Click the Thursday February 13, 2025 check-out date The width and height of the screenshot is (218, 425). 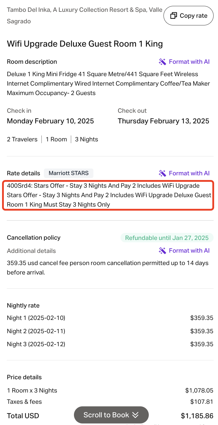(163, 121)
